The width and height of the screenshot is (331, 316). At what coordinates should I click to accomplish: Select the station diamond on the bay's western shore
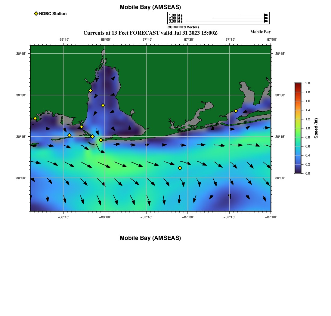[x=90, y=91]
